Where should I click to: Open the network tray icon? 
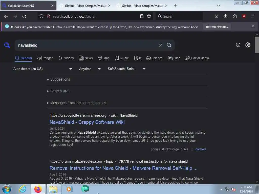click(x=227, y=189)
